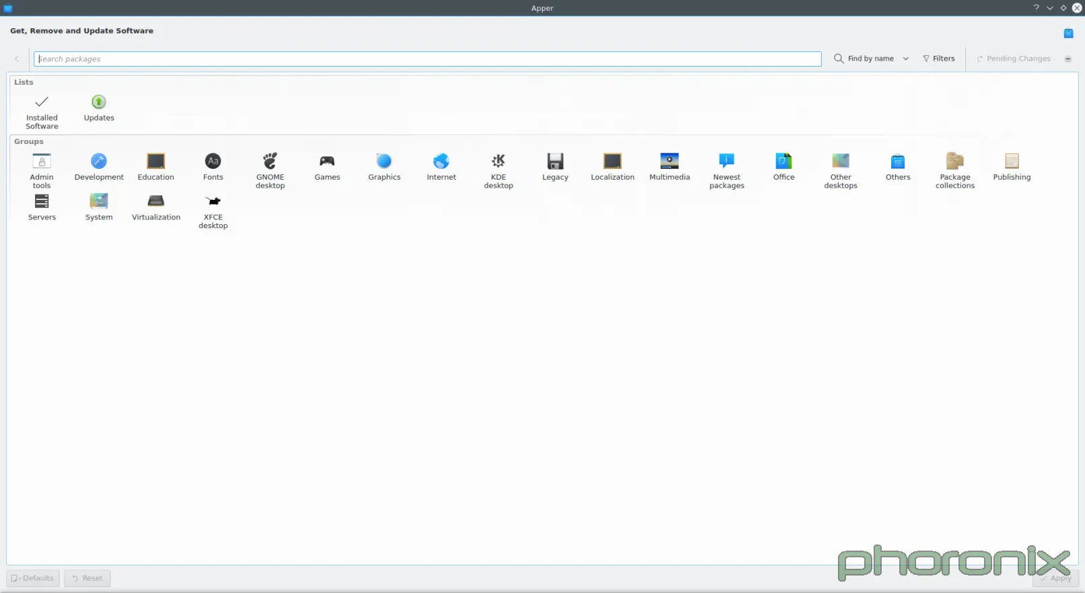This screenshot has height=593, width=1085.
Task: Open the Games package group
Action: [x=327, y=167]
